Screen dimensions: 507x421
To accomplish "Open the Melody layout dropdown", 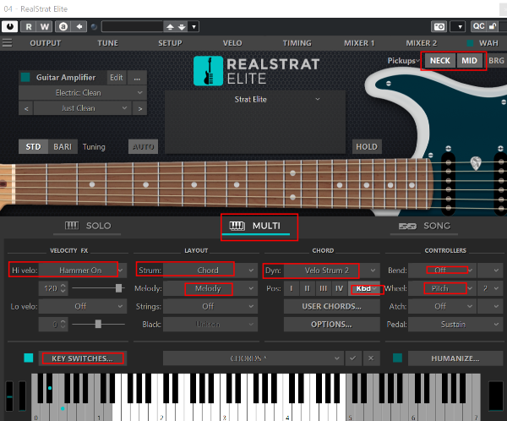I will [210, 288].
